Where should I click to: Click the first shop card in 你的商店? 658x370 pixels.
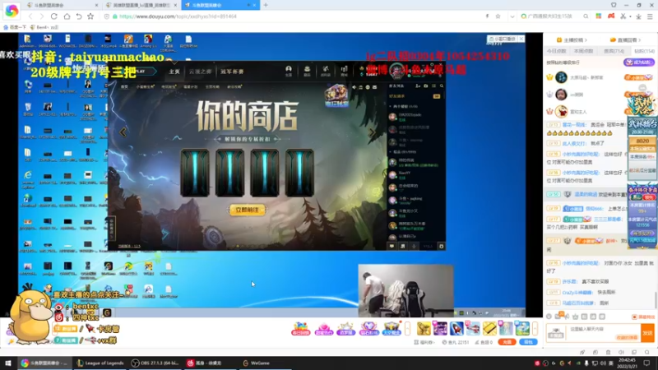[x=195, y=173]
